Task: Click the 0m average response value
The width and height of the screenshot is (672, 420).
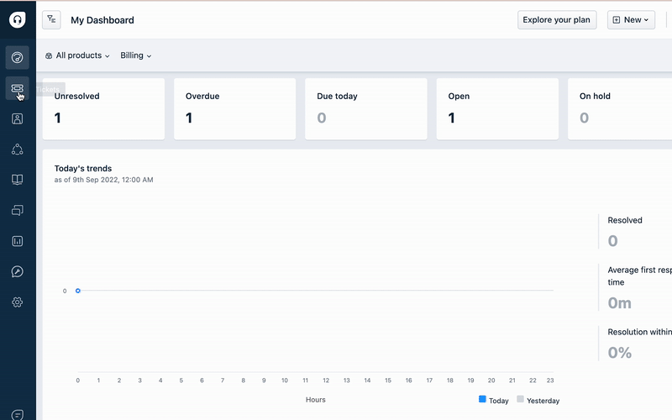Action: point(619,303)
